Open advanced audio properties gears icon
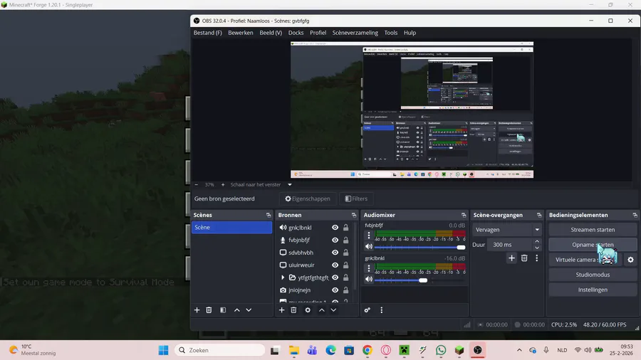 pyautogui.click(x=367, y=310)
